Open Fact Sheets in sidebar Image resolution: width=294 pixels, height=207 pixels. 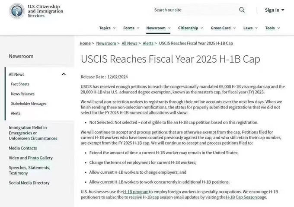[x=20, y=84]
